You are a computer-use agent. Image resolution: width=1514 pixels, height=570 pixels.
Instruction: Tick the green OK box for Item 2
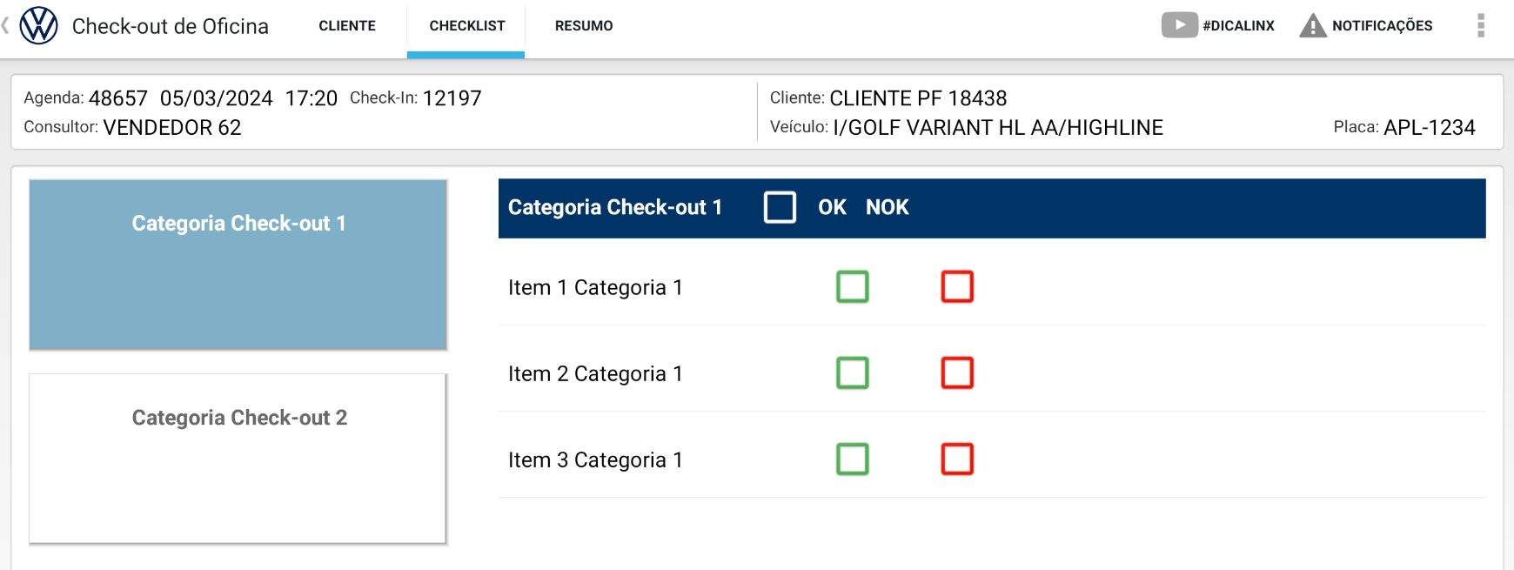[853, 372]
